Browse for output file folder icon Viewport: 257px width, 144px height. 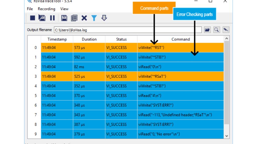[x=207, y=30]
